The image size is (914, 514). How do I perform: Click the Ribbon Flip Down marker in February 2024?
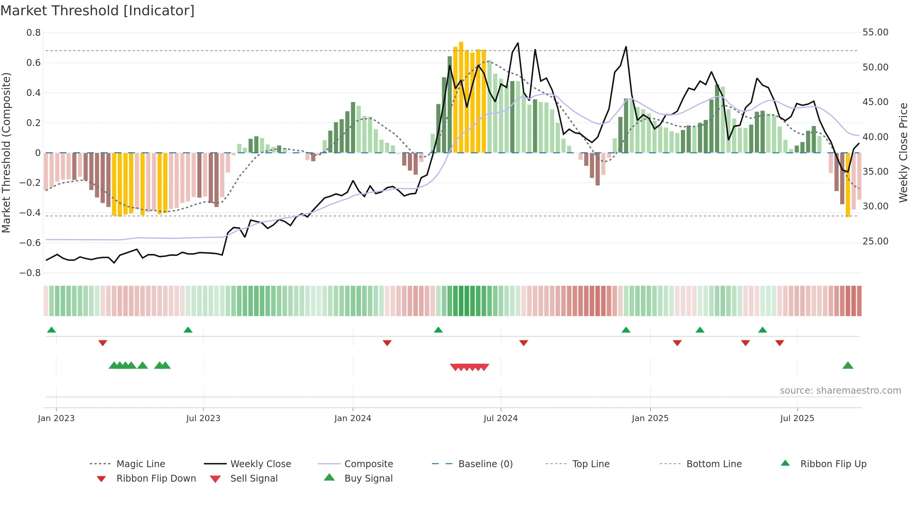click(x=387, y=343)
